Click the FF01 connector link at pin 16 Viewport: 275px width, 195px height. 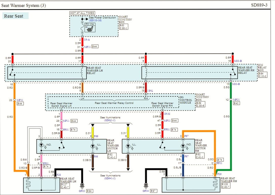[66, 130]
